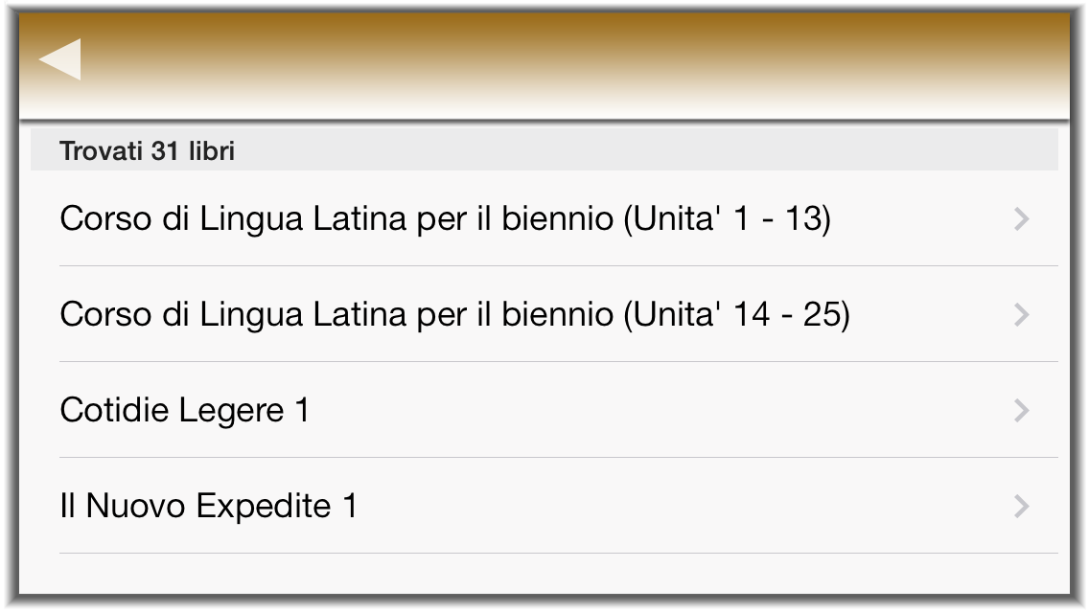The width and height of the screenshot is (1089, 613).
Task: Tap the "(Unita' 1 - 13)" unit range text
Action: tap(727, 219)
